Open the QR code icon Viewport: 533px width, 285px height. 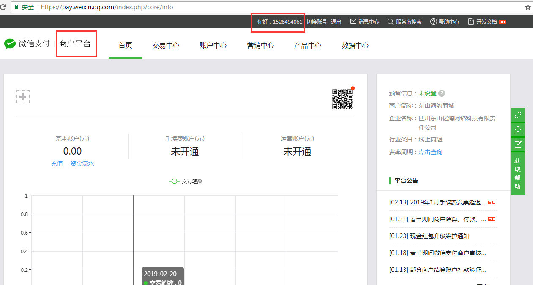342,99
